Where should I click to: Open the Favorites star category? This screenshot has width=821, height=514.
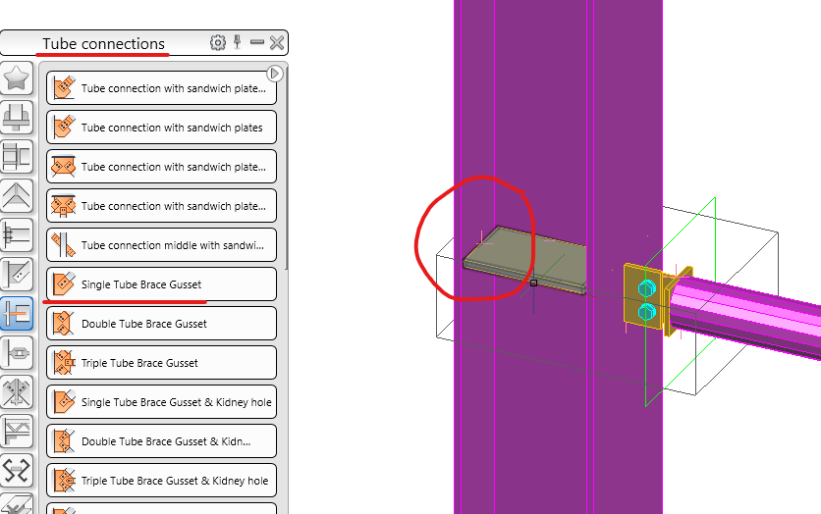(x=17, y=77)
